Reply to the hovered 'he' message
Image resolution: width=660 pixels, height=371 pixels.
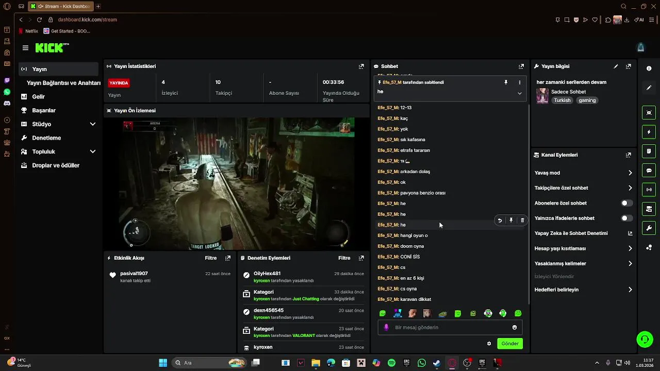point(500,221)
